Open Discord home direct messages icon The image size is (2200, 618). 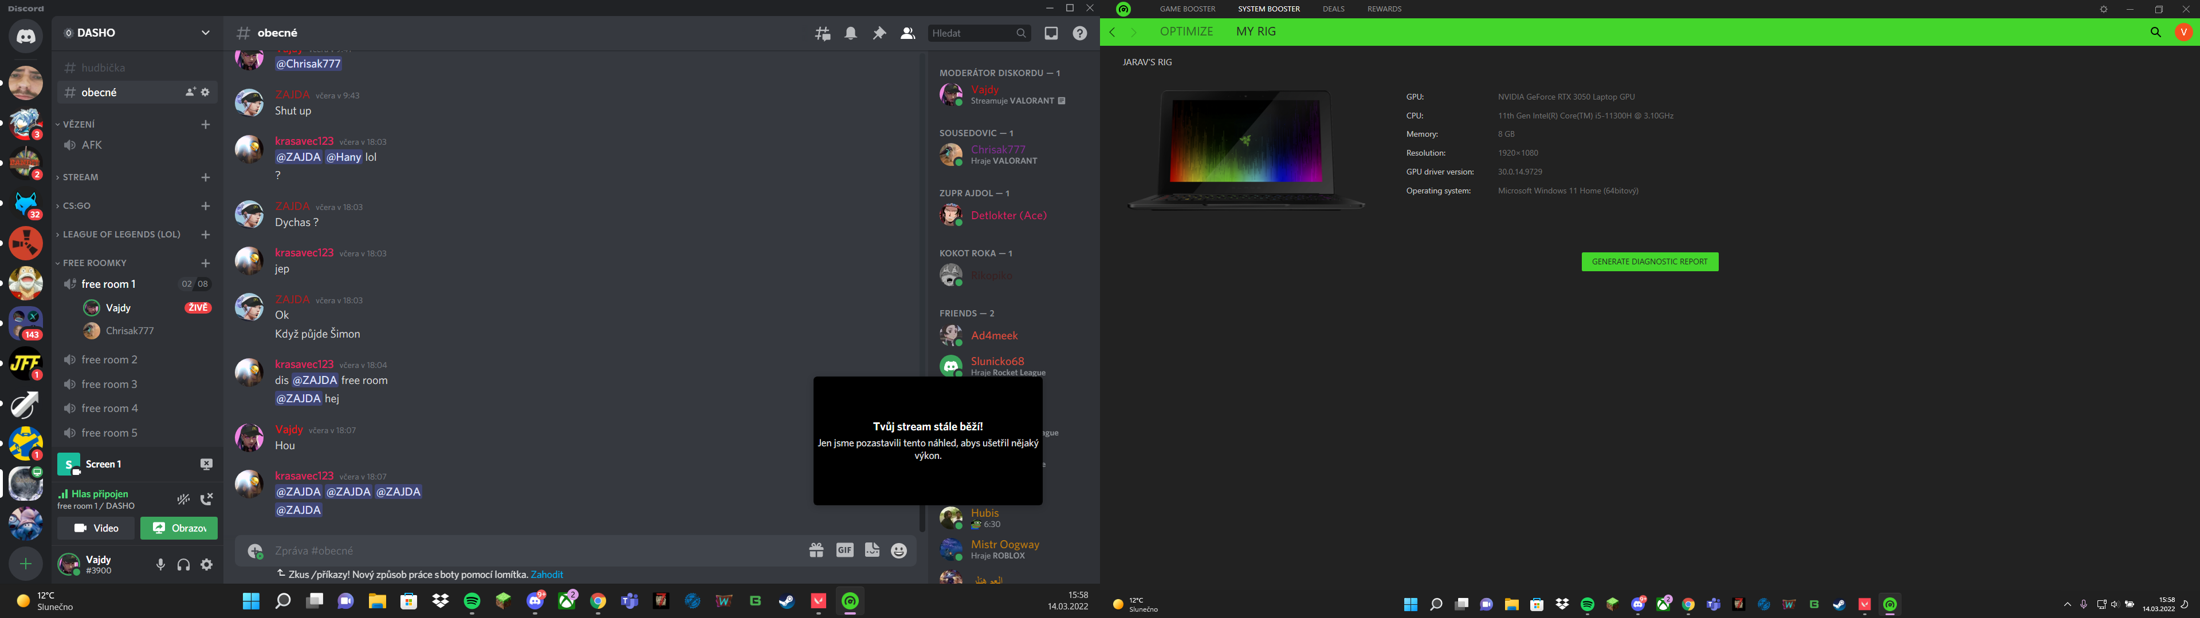[26, 36]
